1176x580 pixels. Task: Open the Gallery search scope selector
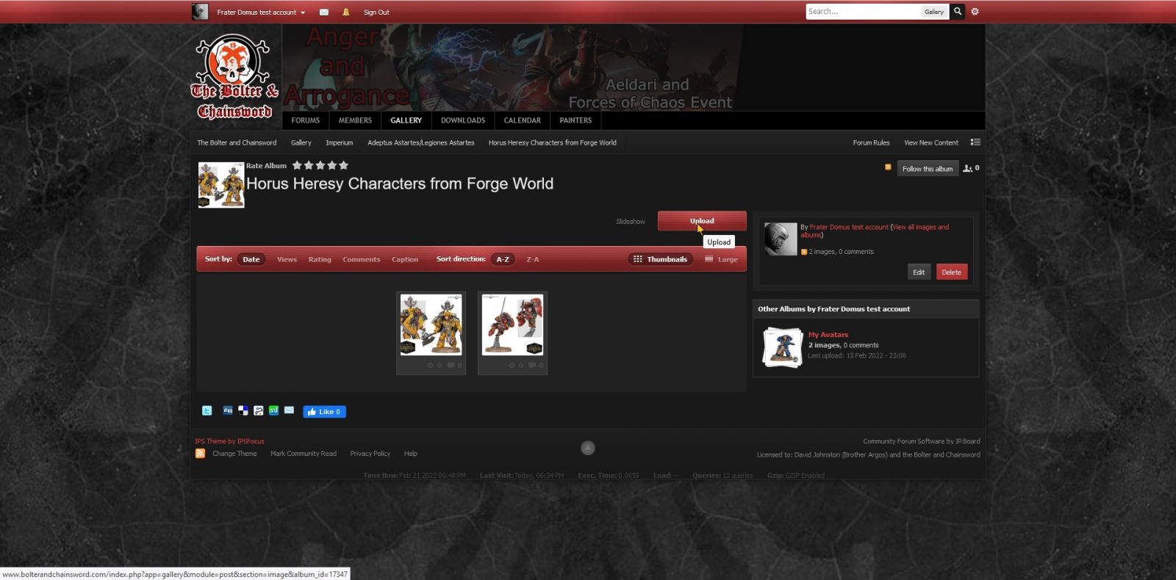tap(934, 12)
